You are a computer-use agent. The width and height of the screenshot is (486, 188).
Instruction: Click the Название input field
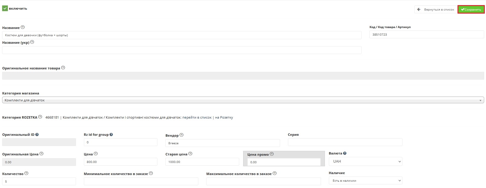tap(182, 35)
